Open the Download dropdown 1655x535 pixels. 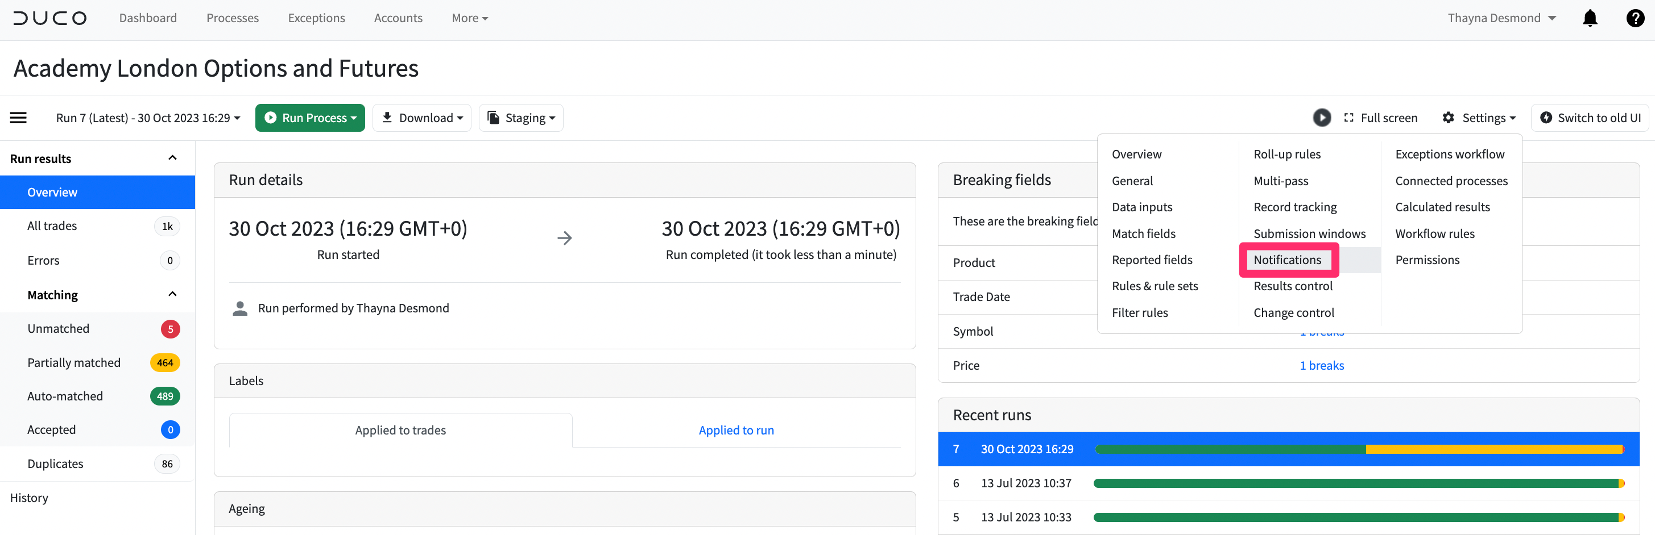[x=422, y=118]
